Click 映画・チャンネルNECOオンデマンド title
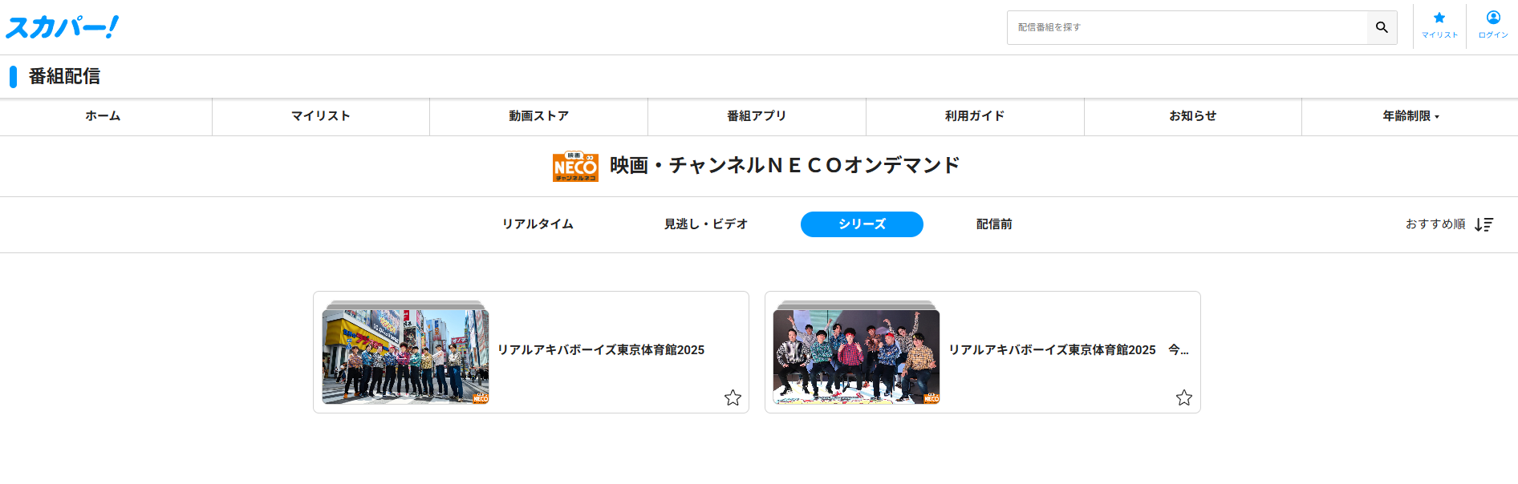This screenshot has width=1518, height=484. point(785,166)
